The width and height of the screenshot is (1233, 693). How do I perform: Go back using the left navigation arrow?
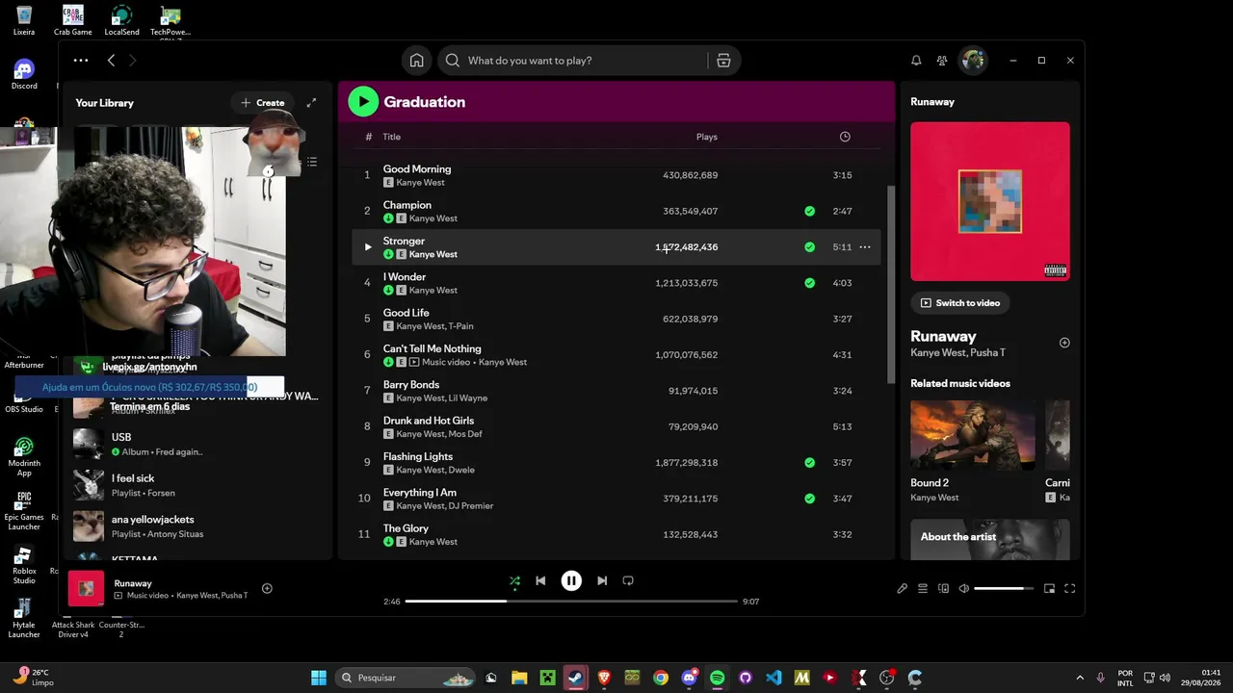click(x=111, y=61)
